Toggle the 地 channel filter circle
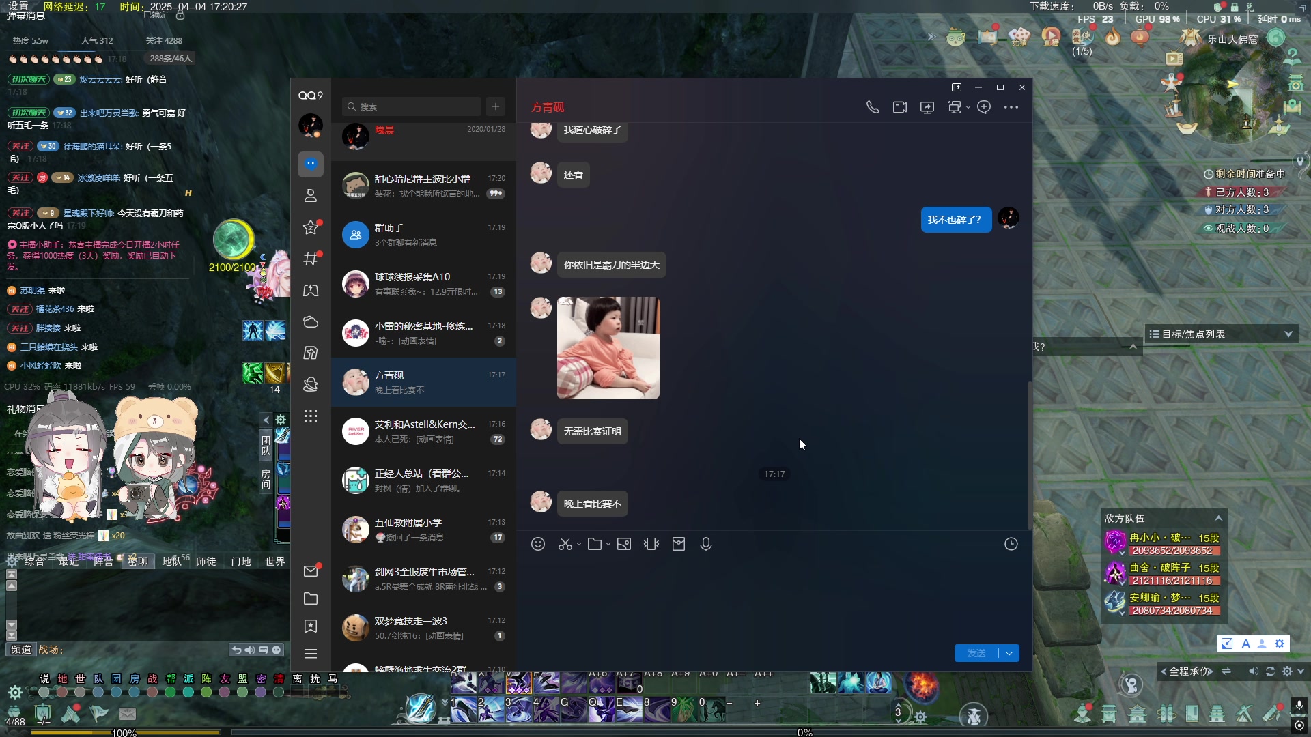 click(x=62, y=692)
